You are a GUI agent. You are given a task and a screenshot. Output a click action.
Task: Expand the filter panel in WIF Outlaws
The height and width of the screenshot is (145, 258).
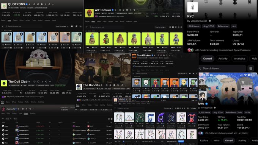coord(87,27)
